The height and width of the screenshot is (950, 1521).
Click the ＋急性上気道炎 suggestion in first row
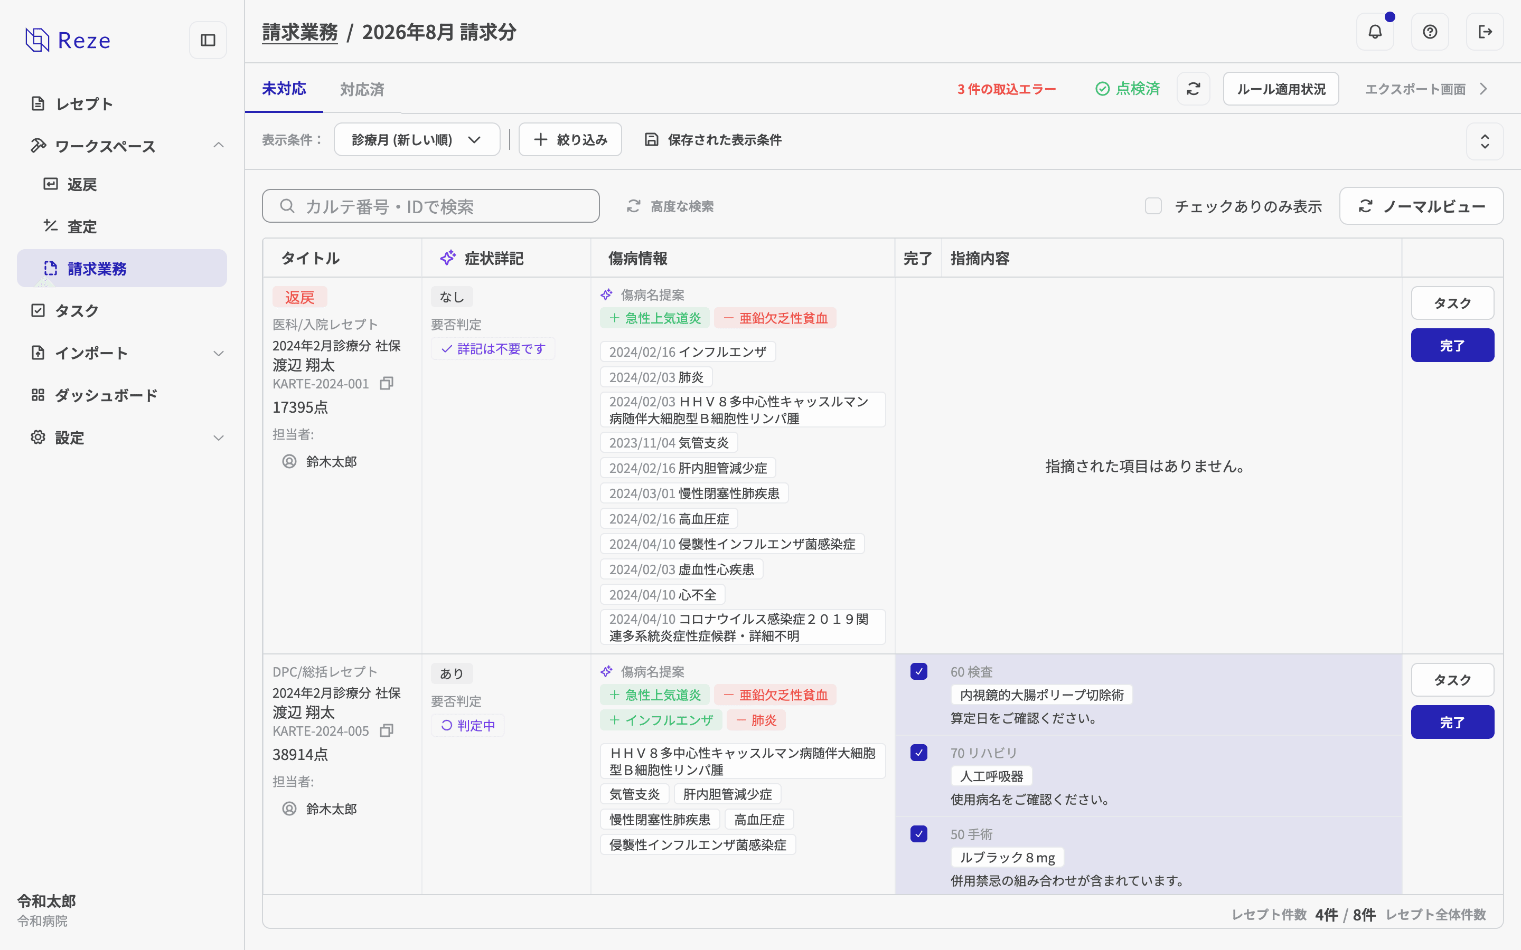tap(654, 318)
